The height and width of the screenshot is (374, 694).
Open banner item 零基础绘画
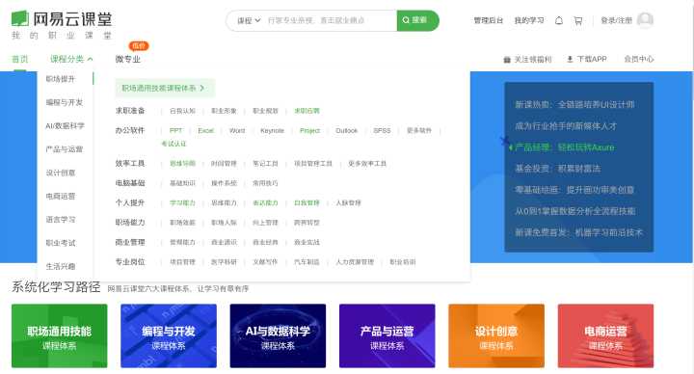tap(574, 190)
